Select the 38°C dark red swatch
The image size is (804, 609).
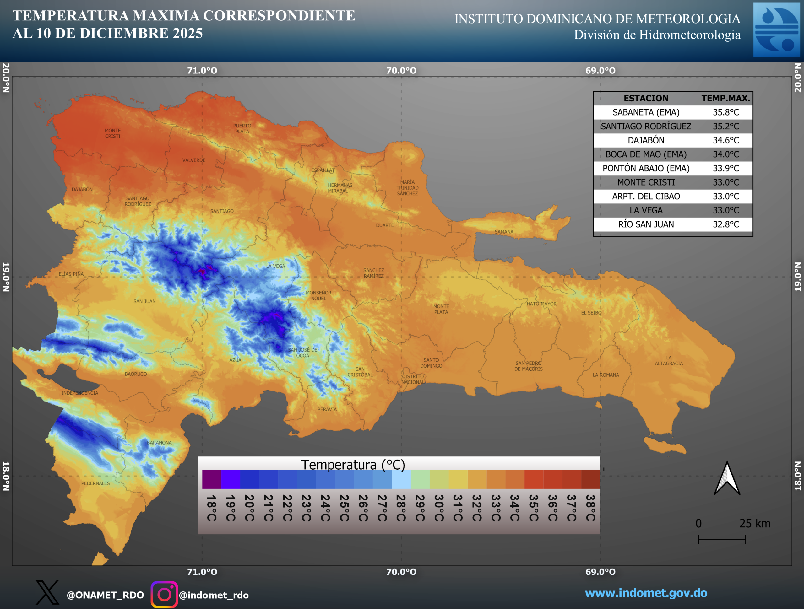[591, 479]
